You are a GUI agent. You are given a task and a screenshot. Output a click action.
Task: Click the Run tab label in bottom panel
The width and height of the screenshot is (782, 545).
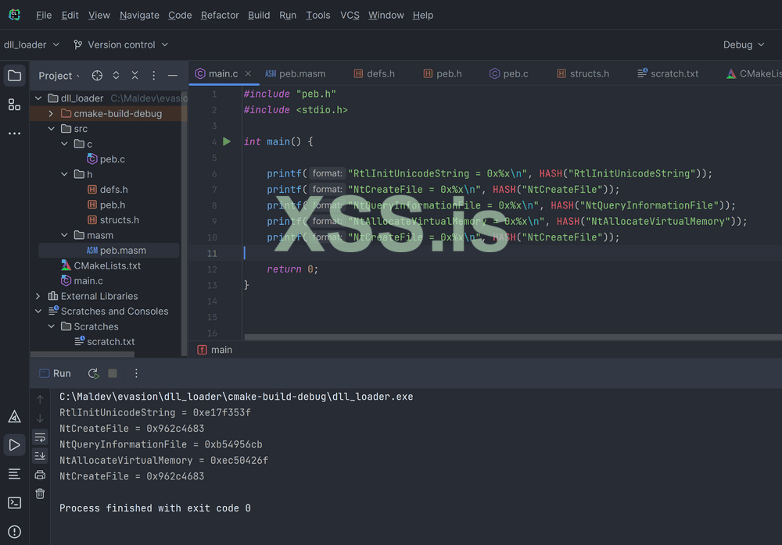(56, 373)
